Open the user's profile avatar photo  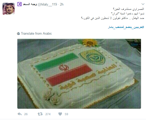click(x=9, y=9)
